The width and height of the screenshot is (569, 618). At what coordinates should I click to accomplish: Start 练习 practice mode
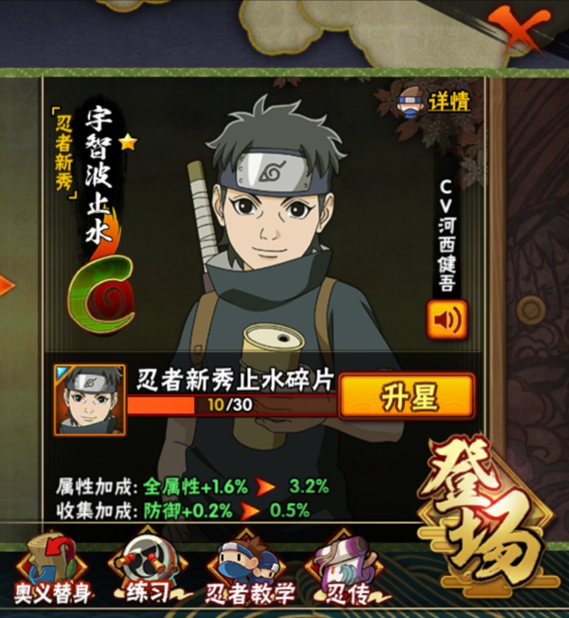tap(147, 571)
